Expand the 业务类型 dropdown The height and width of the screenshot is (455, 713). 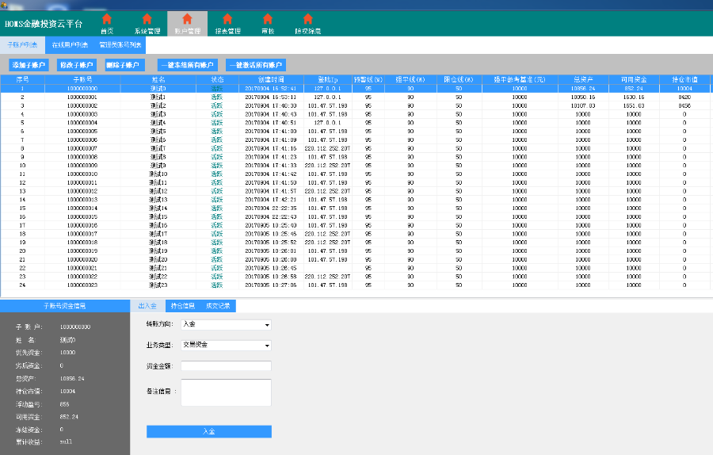226,345
